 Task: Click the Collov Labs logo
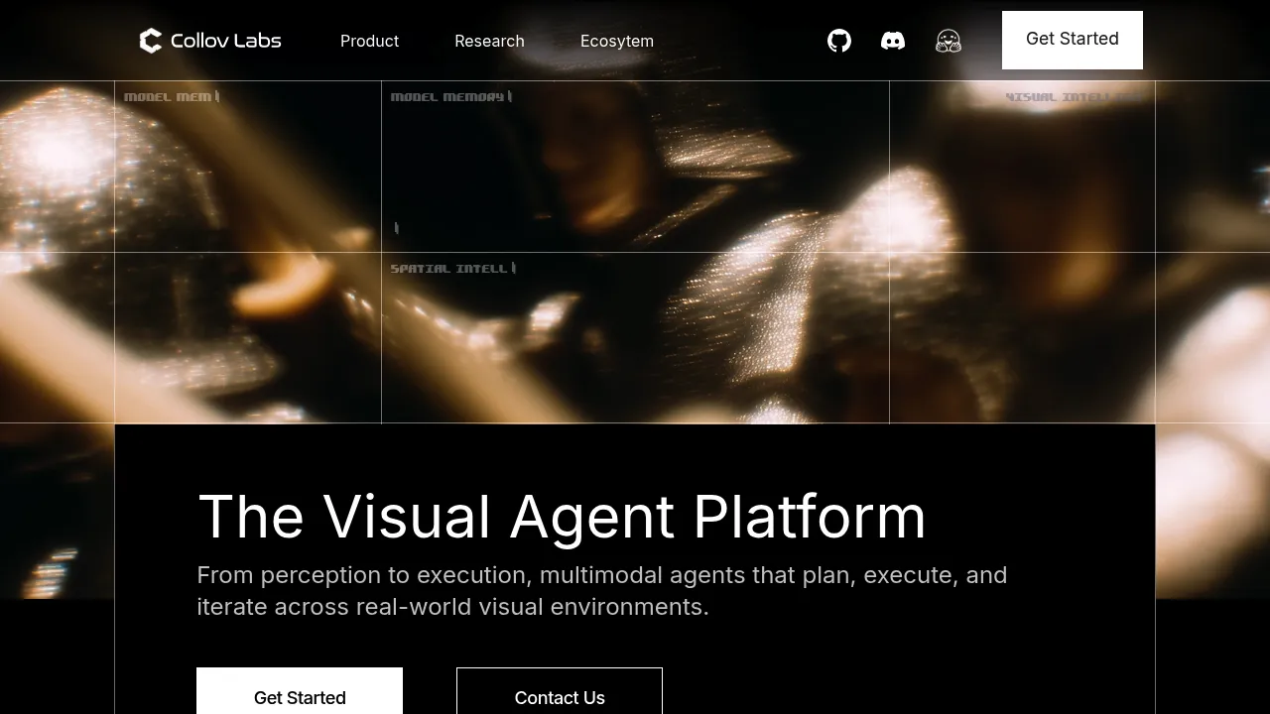[210, 41]
